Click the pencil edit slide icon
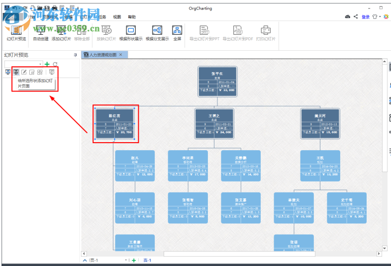391x266 pixels. coord(24,72)
